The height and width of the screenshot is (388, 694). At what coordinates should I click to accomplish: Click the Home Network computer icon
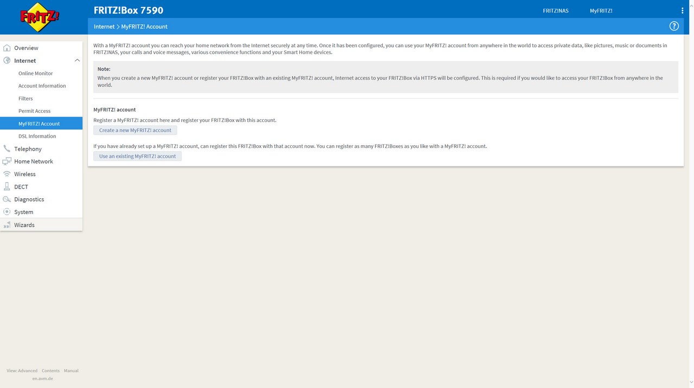(7, 161)
